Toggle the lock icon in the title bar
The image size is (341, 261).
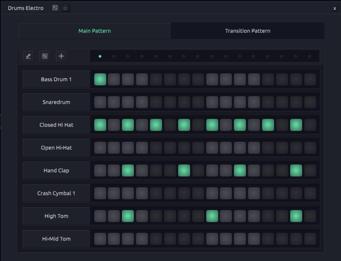point(65,8)
